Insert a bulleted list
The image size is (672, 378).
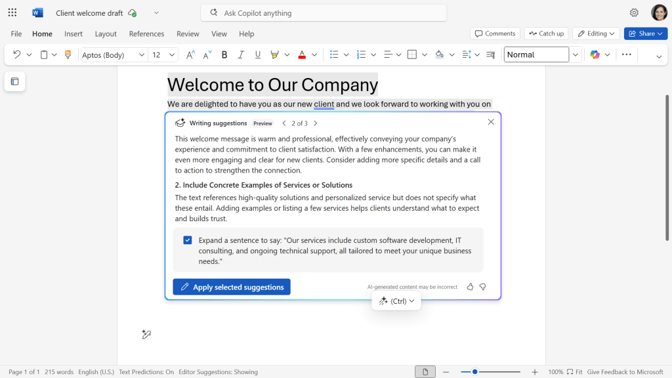[335, 54]
